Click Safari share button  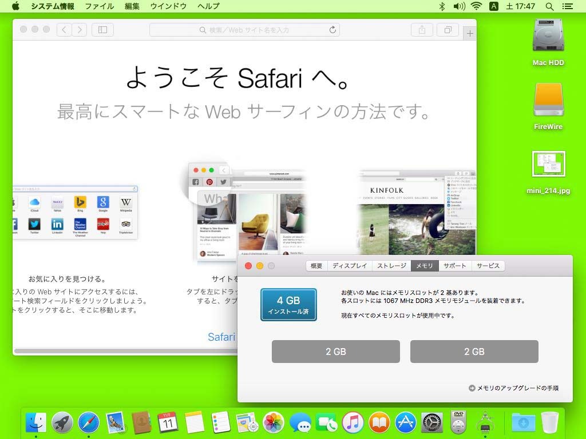422,30
